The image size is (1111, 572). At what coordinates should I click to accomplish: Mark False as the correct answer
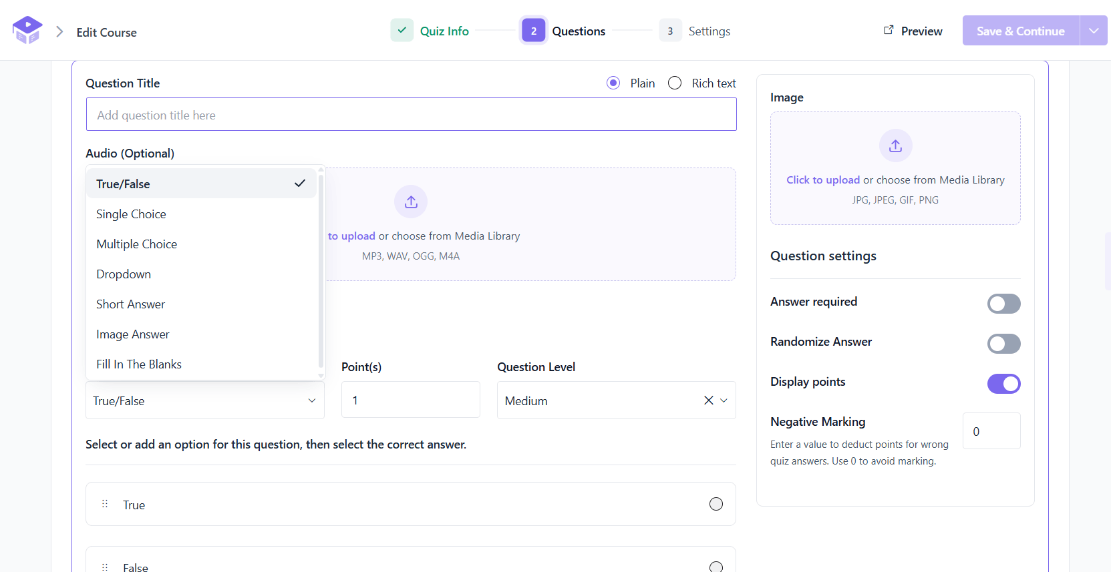pyautogui.click(x=716, y=567)
